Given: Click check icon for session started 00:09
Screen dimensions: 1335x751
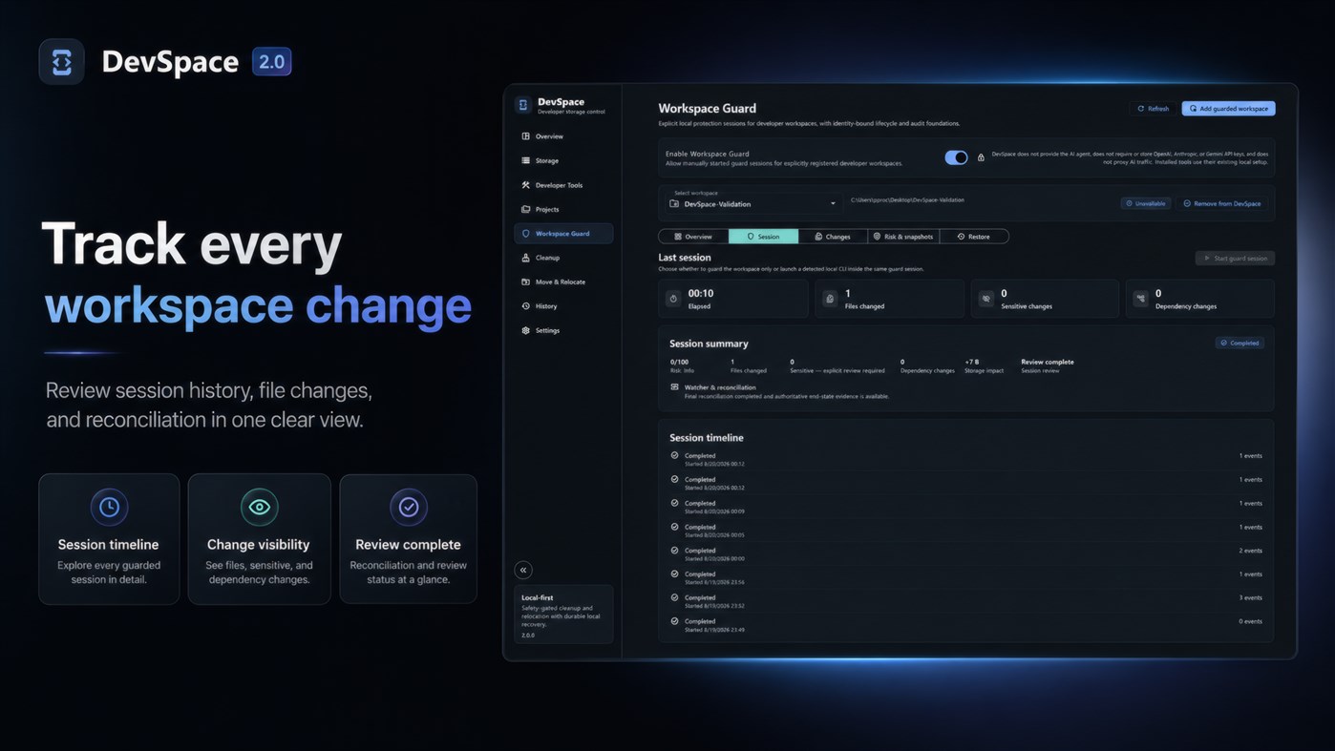Looking at the screenshot, I should click(x=675, y=503).
